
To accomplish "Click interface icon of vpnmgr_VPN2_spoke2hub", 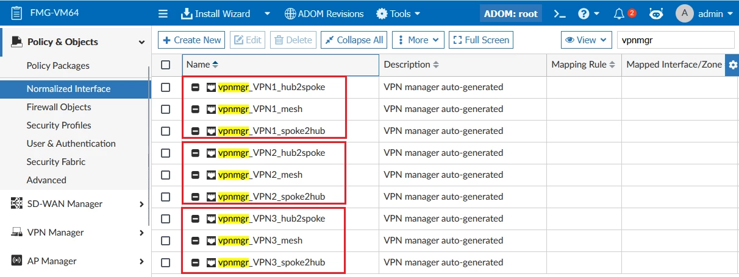I will pos(212,197).
